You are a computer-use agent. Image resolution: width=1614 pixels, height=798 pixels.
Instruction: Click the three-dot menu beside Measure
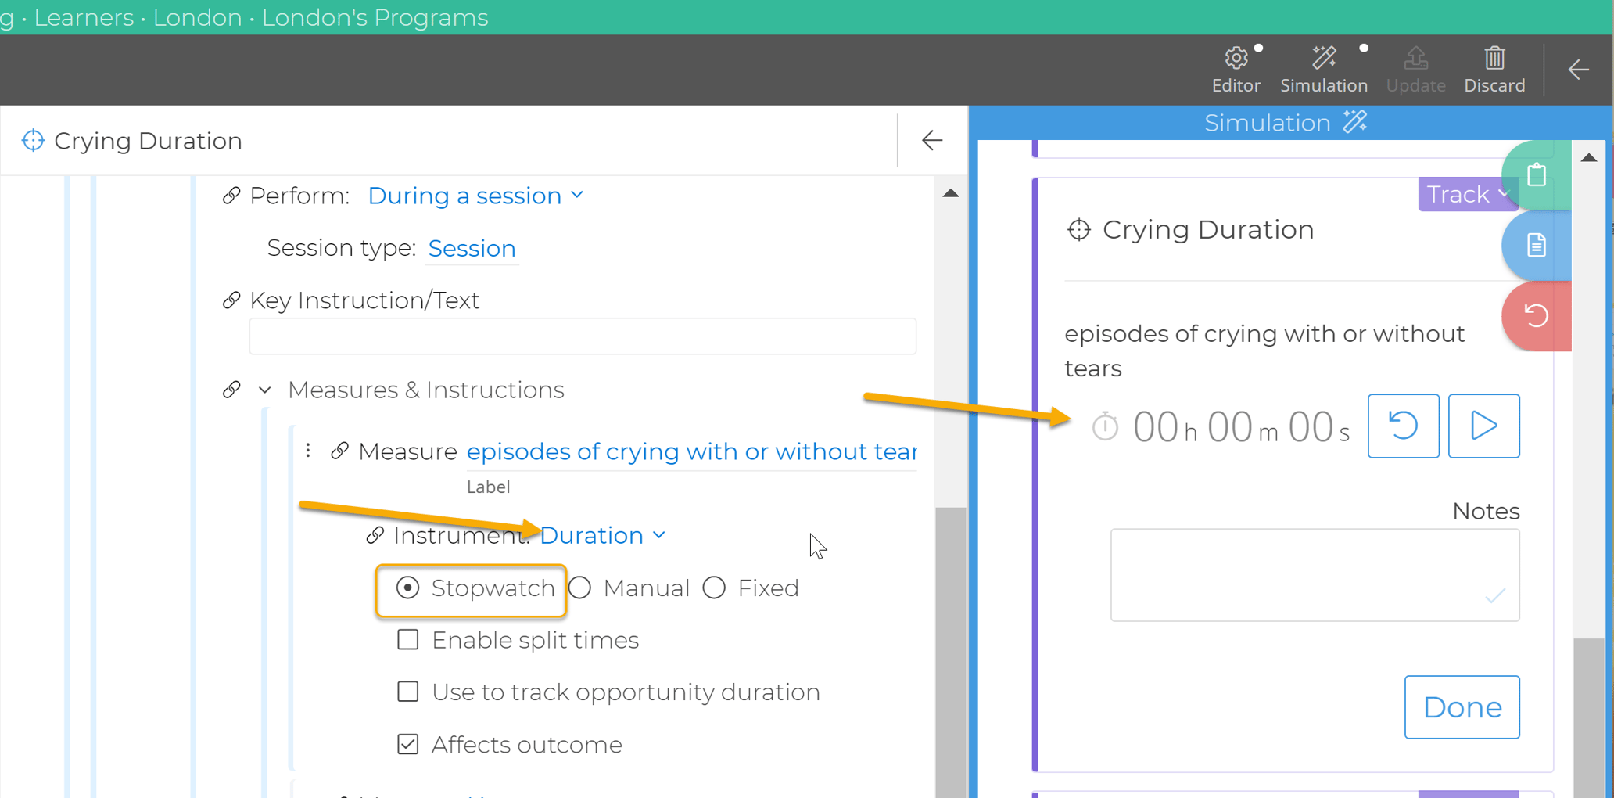click(308, 451)
